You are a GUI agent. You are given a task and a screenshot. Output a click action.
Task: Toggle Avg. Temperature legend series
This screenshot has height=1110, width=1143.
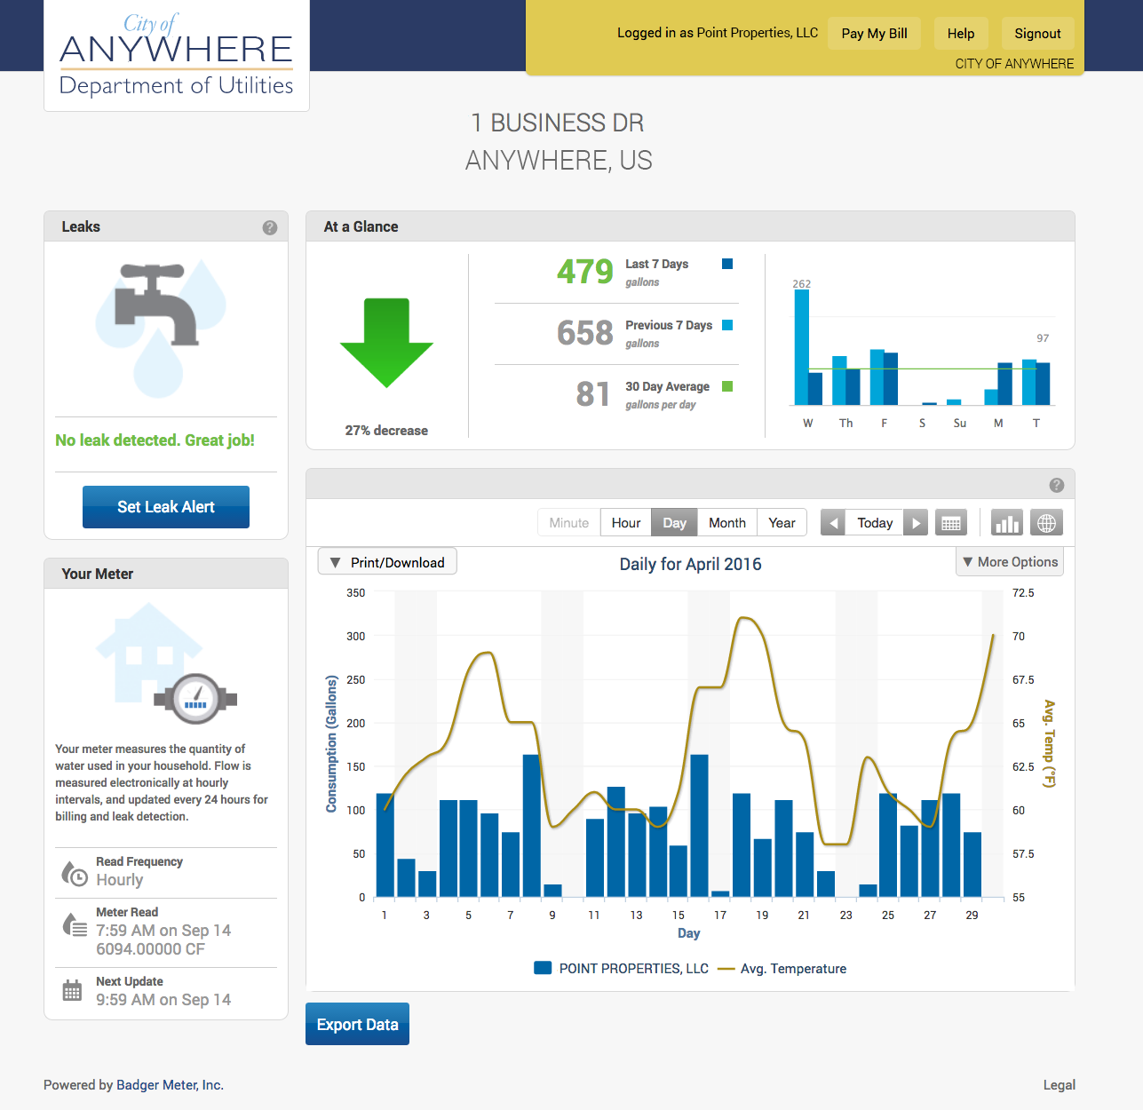tap(782, 969)
